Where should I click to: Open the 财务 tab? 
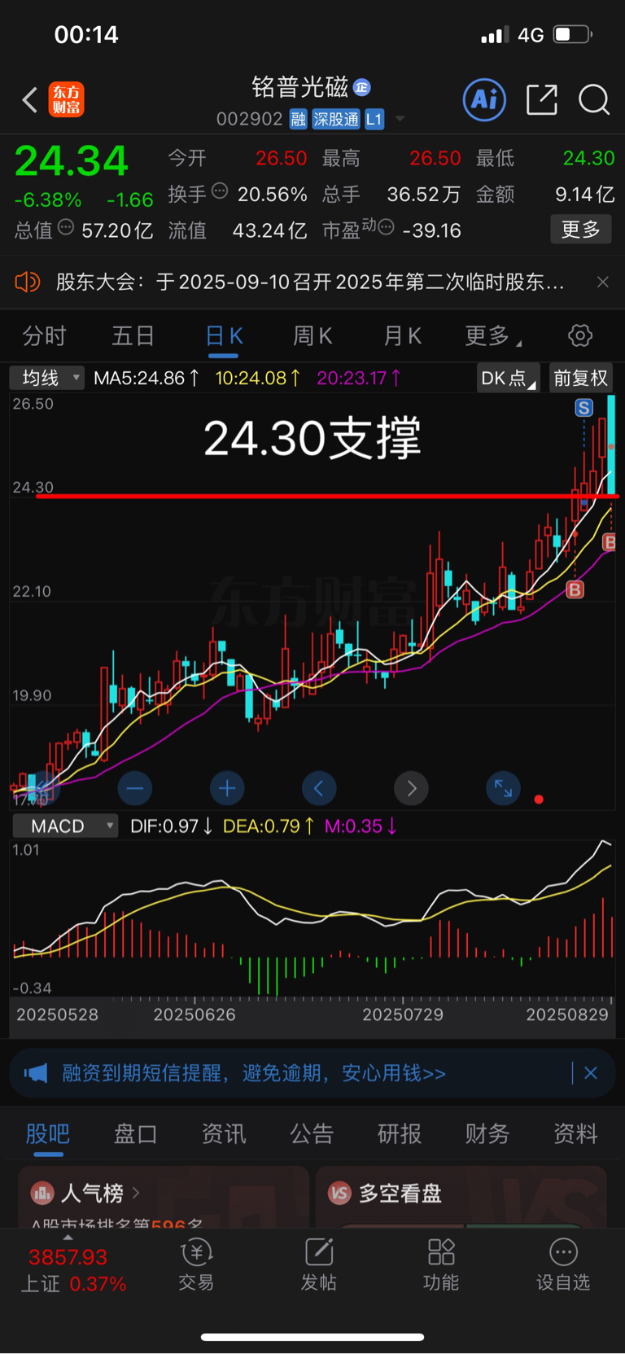click(x=487, y=1133)
